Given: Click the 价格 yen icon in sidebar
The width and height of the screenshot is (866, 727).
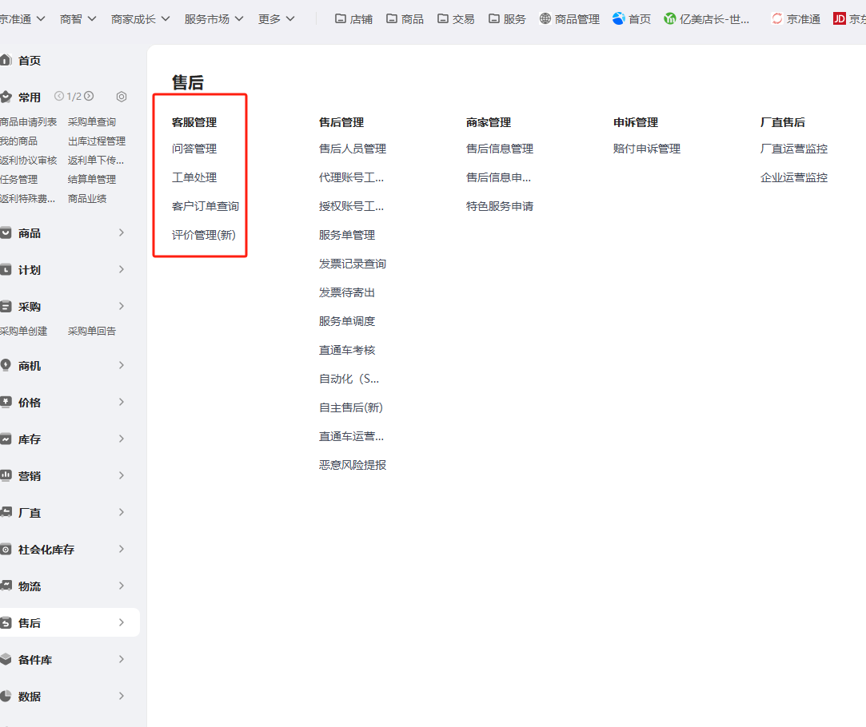Looking at the screenshot, I should tap(6, 403).
